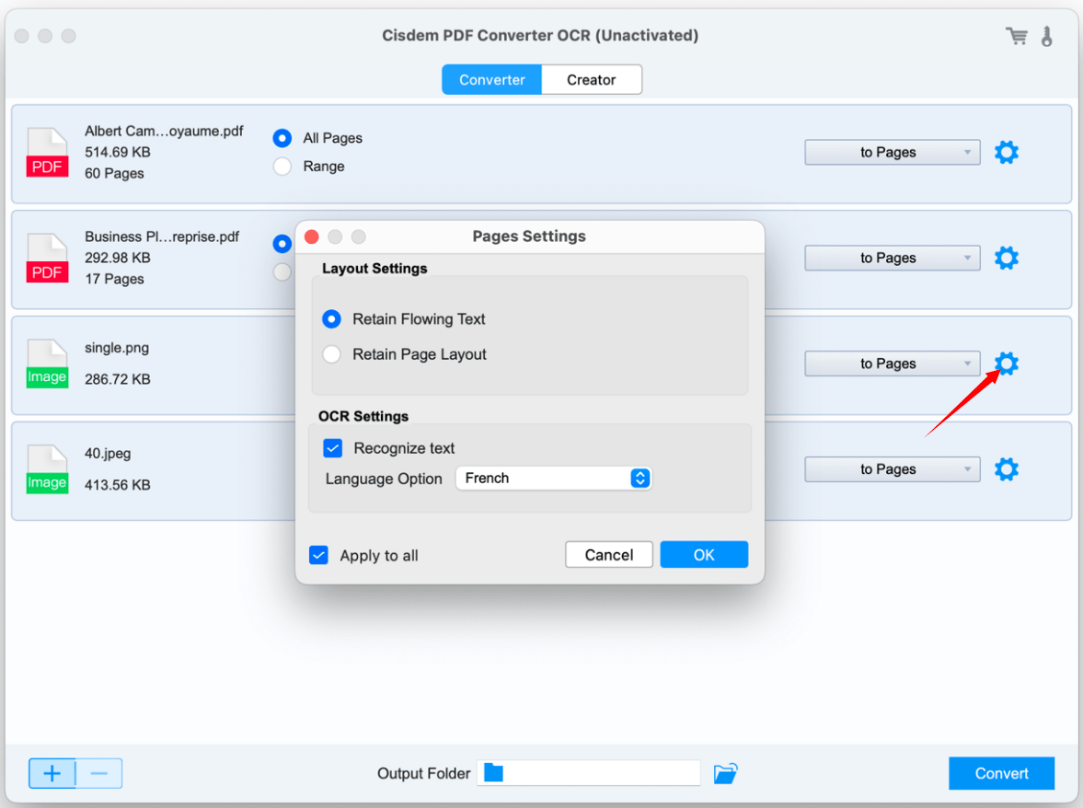Click the 413.56 KB file size

tap(118, 485)
